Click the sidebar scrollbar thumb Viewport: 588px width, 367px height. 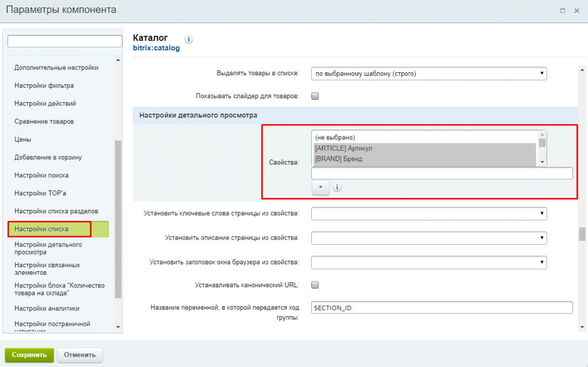point(118,220)
